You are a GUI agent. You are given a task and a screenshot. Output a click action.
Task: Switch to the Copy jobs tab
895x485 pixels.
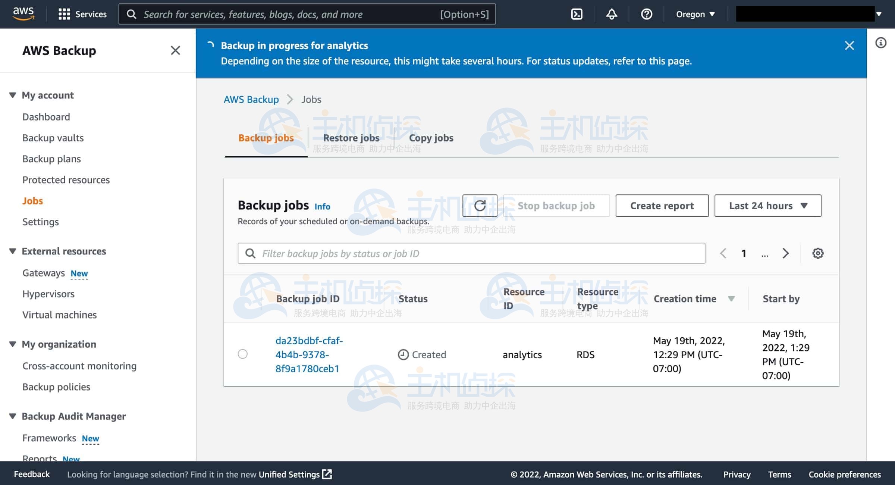click(x=431, y=138)
